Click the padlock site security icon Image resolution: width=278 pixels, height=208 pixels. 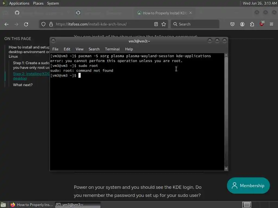point(51,24)
